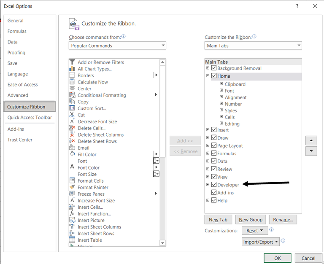
Task: Select the Insert Function fx icon
Action: (72, 213)
